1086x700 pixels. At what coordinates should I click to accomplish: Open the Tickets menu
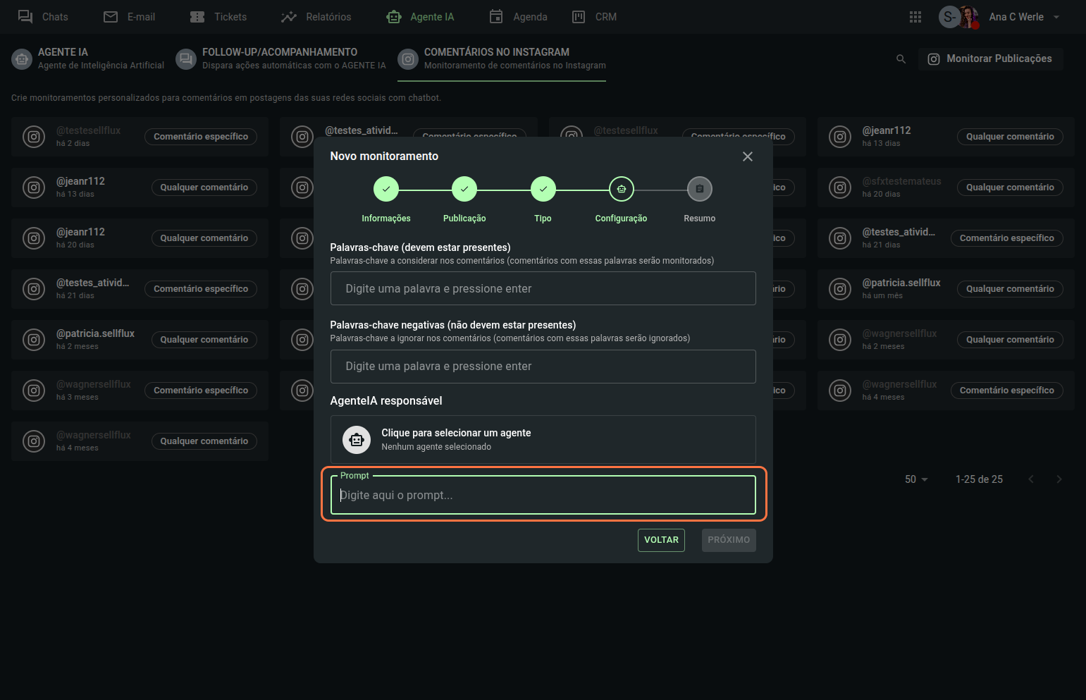(218, 17)
